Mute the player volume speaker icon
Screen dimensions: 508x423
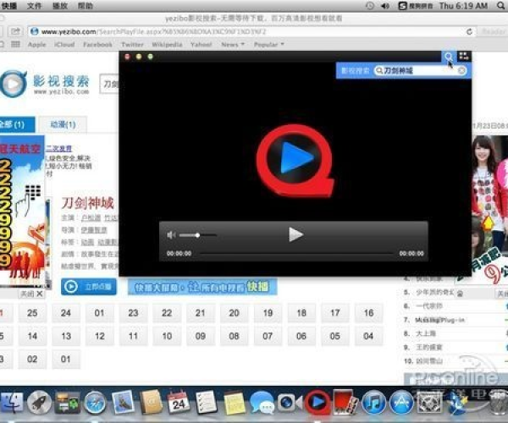coord(172,234)
